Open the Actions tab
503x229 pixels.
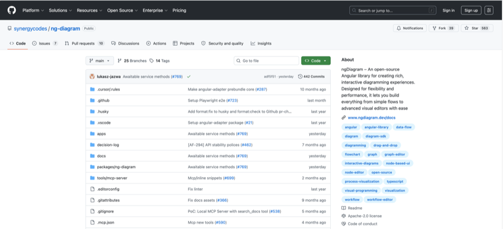[156, 44]
